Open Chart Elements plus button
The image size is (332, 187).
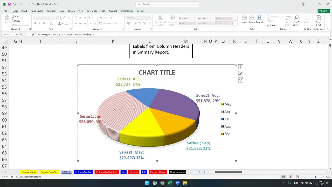click(x=241, y=67)
